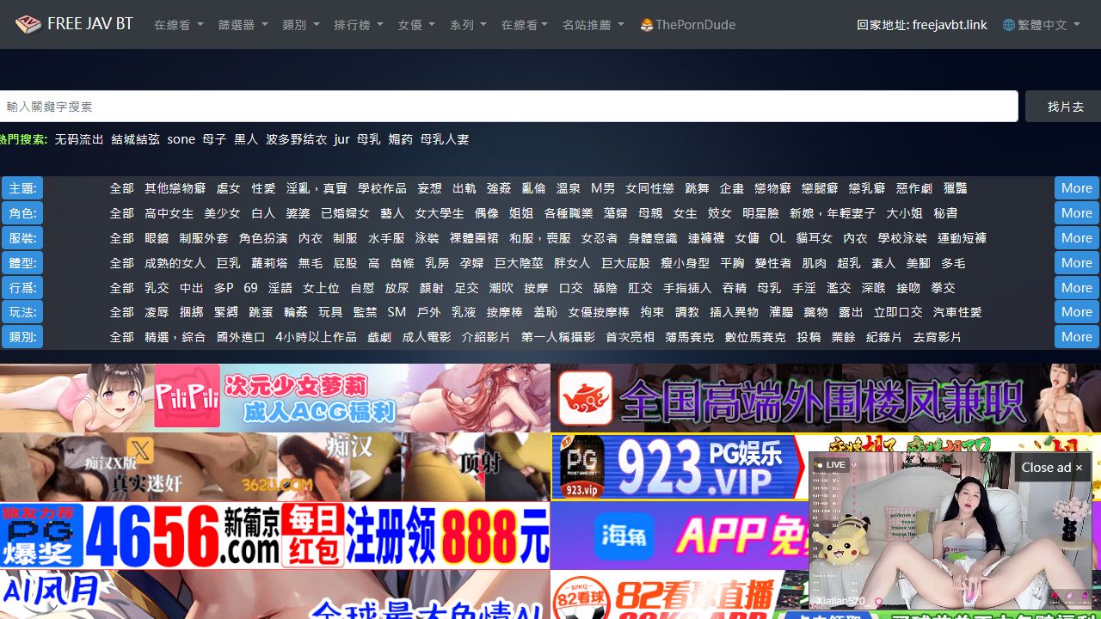
Task: Click the PiliPili banner advertisement
Action: click(x=275, y=398)
